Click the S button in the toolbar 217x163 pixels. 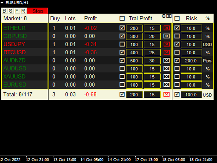click(11, 11)
